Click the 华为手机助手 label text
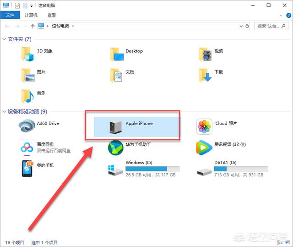 (138, 144)
